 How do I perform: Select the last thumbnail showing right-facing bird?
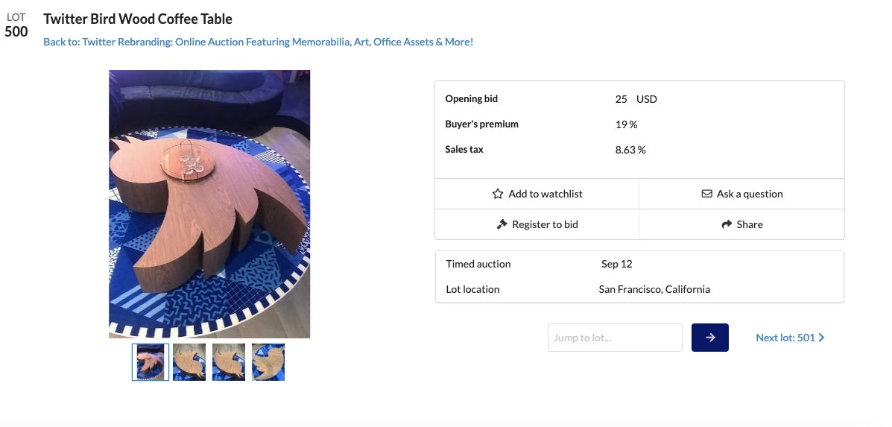pos(268,362)
